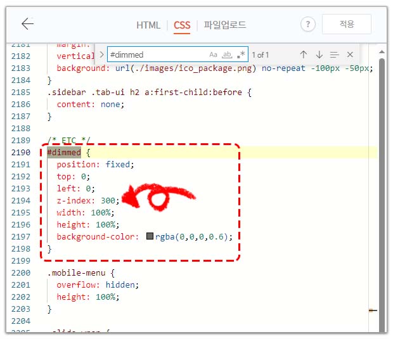This screenshot has height=339, width=393.
Task: Click the 'top: 0;' declaration
Action: pos(73,176)
